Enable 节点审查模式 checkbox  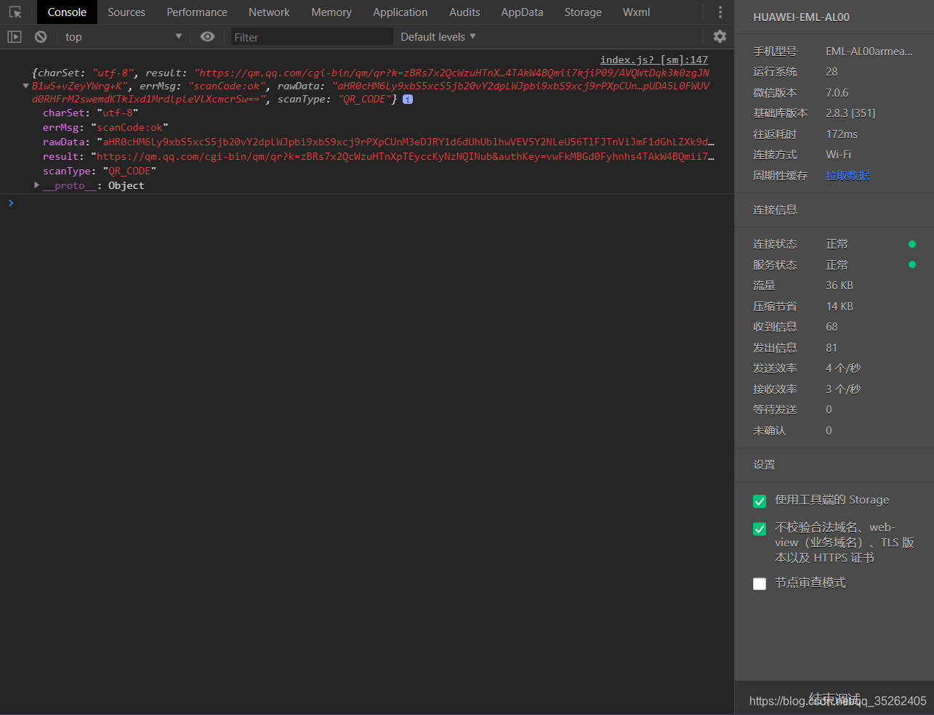[x=760, y=583]
